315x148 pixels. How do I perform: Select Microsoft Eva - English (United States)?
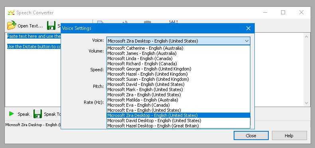pyautogui.click(x=178, y=110)
